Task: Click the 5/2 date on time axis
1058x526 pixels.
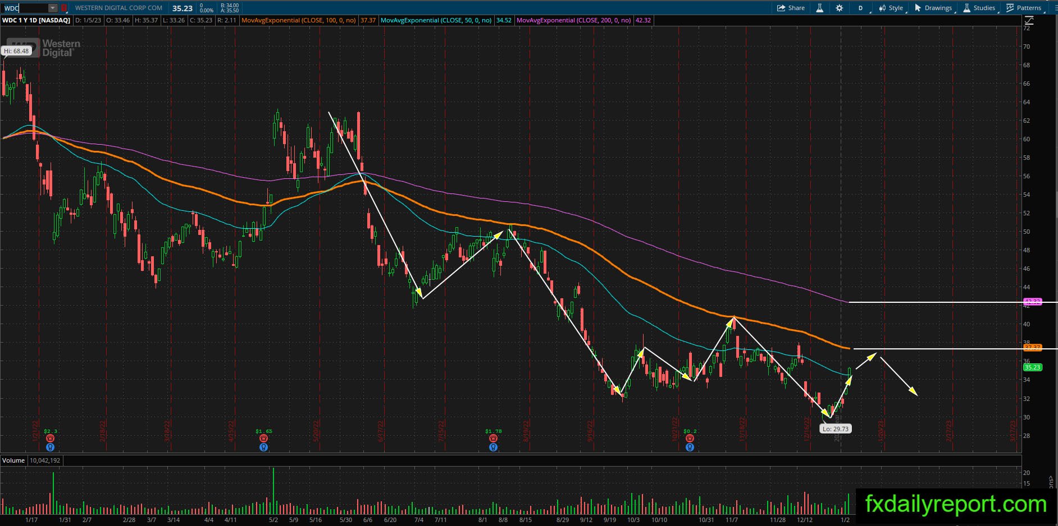Action: pos(273,520)
